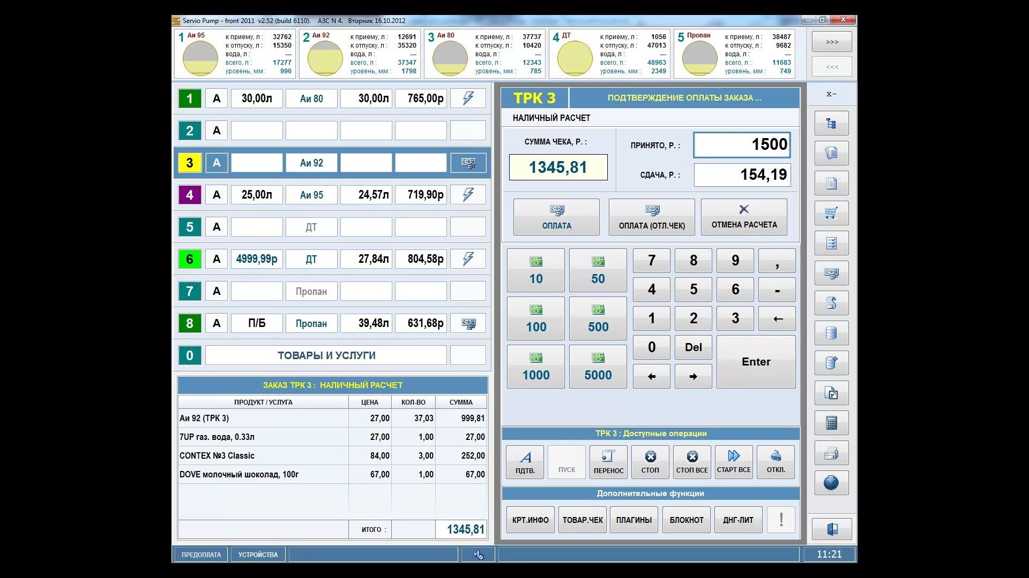This screenshot has height=578, width=1029.
Task: Click the printer icon in the right sidebar
Action: (831, 453)
